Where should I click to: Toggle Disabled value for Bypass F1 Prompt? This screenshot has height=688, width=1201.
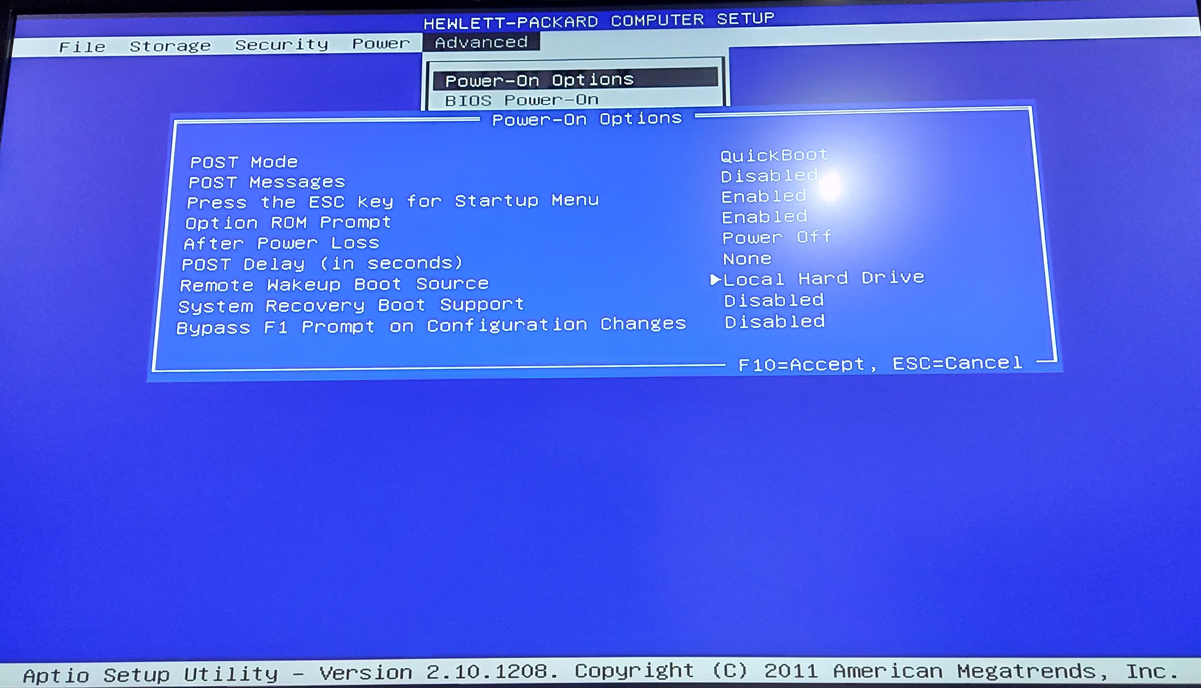tap(775, 322)
